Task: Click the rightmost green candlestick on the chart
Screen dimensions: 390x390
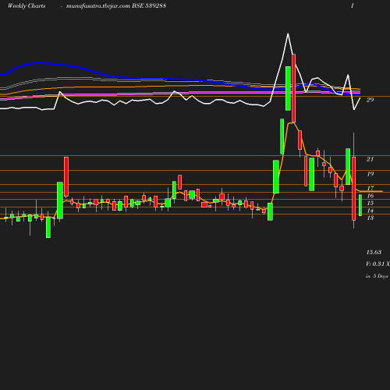Action: [x=360, y=205]
